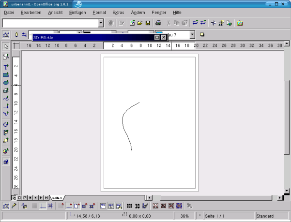
Task: Open the Format menu
Action: tap(99, 12)
